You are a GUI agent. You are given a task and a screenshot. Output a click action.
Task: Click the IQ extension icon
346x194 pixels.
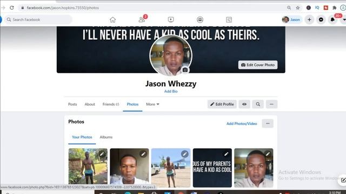coord(317,8)
